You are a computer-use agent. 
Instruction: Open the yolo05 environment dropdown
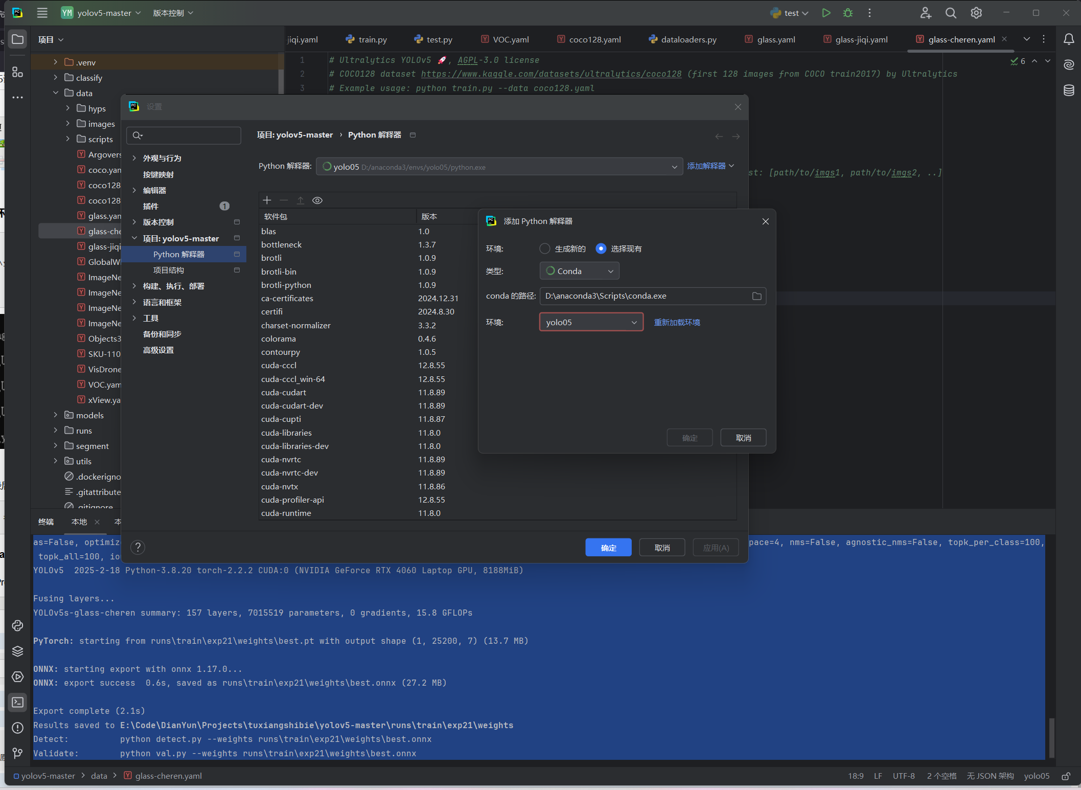[x=591, y=322]
